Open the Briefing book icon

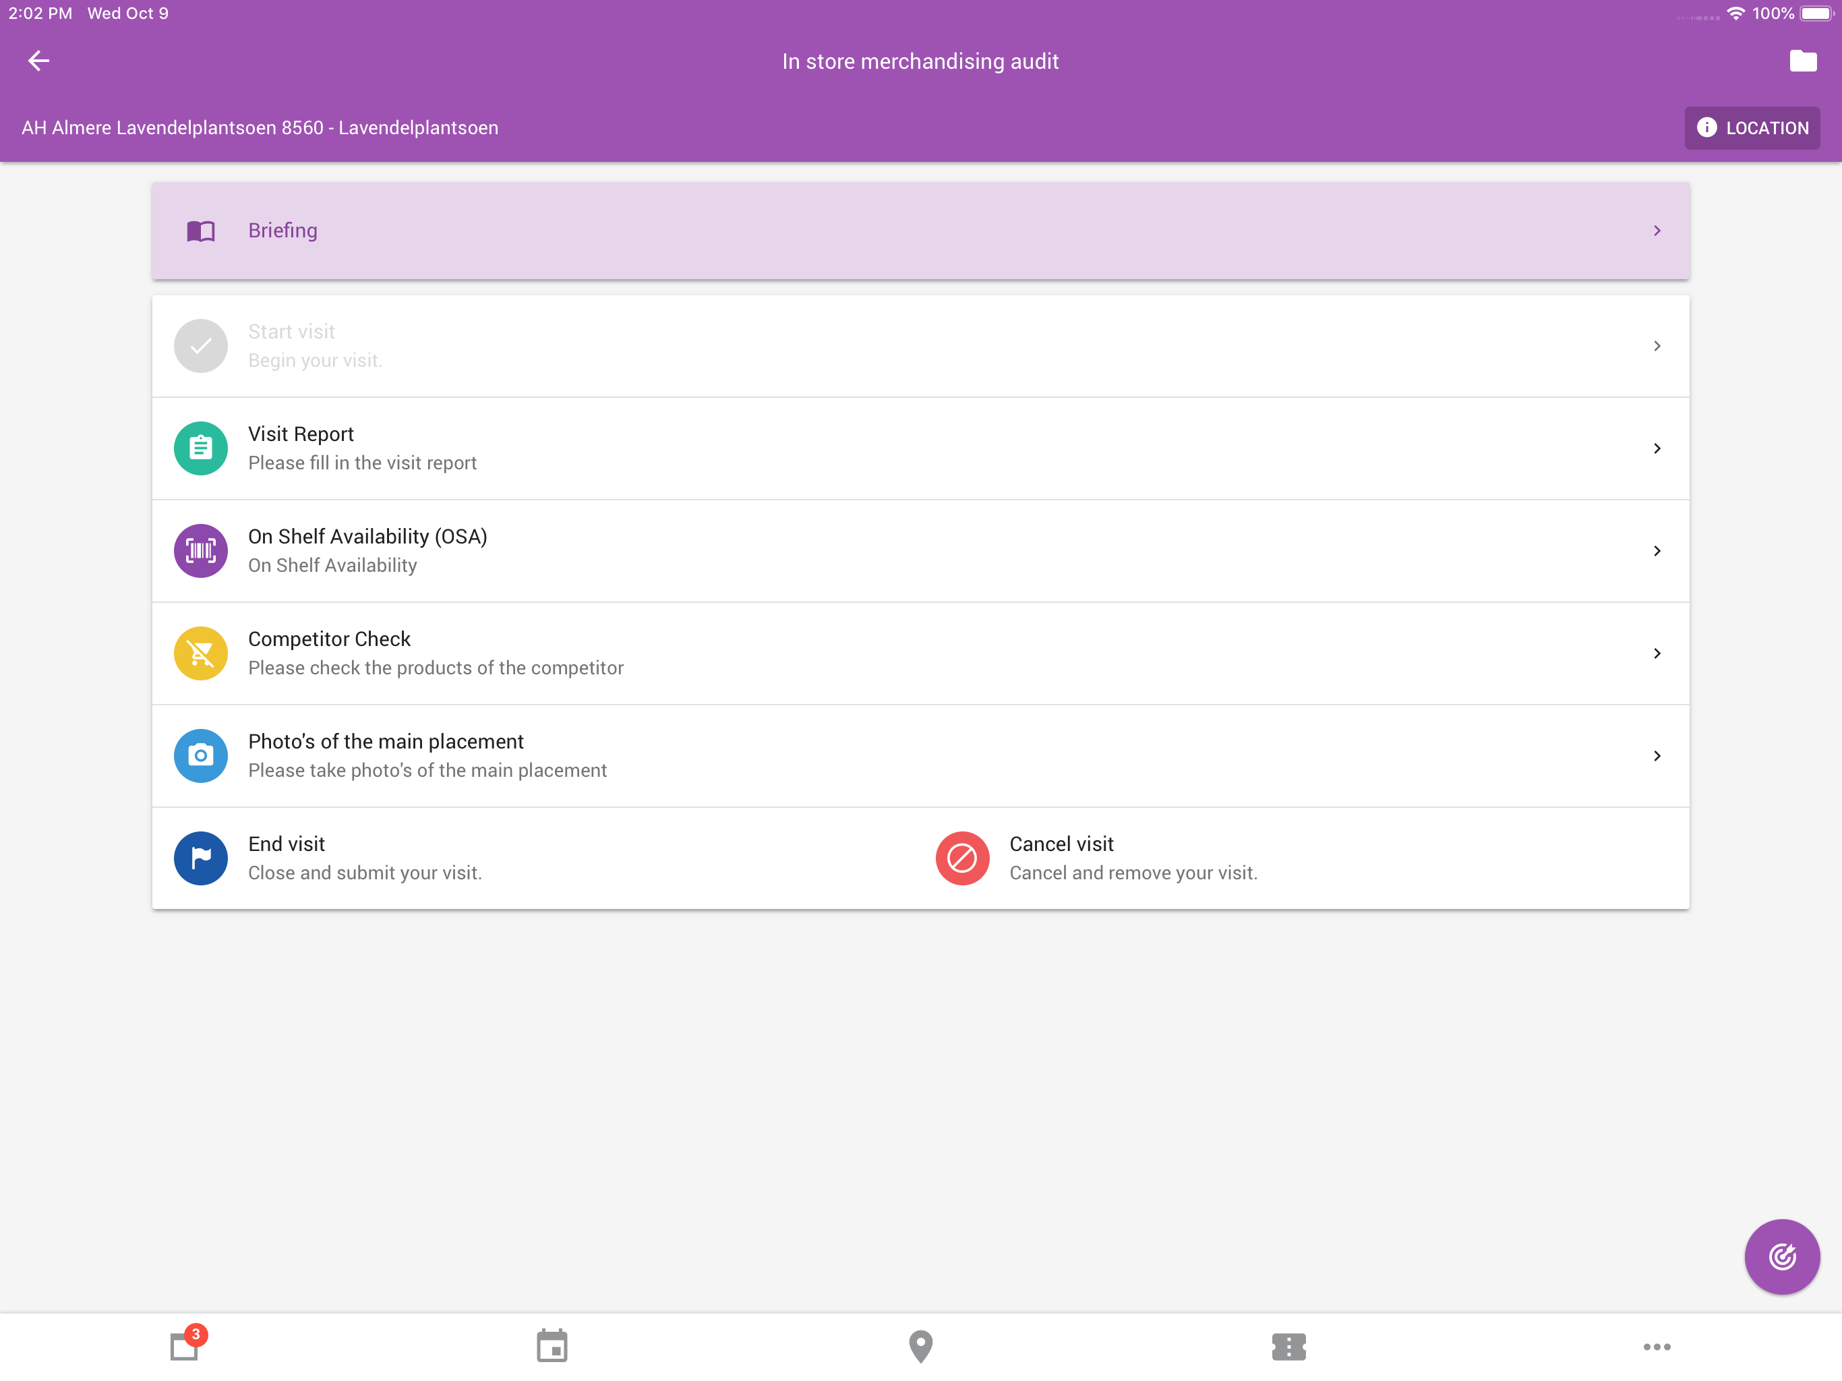201,231
